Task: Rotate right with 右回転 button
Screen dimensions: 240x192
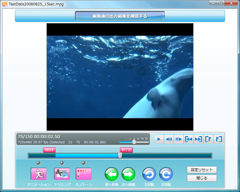Action: point(166,174)
